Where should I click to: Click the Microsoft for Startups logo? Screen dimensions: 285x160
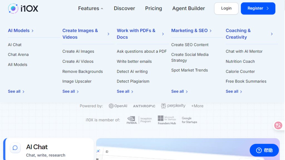pyautogui.click(x=167, y=120)
